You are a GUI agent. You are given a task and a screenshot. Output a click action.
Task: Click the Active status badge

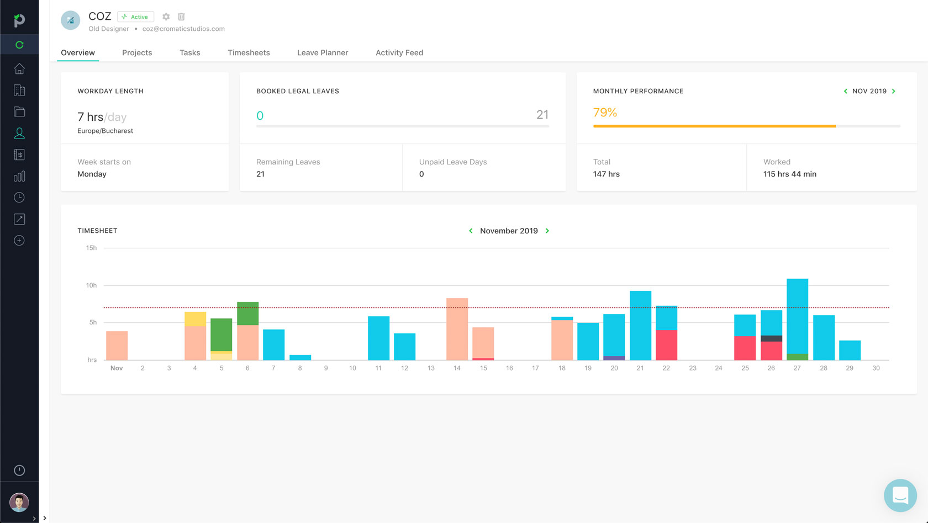(135, 17)
